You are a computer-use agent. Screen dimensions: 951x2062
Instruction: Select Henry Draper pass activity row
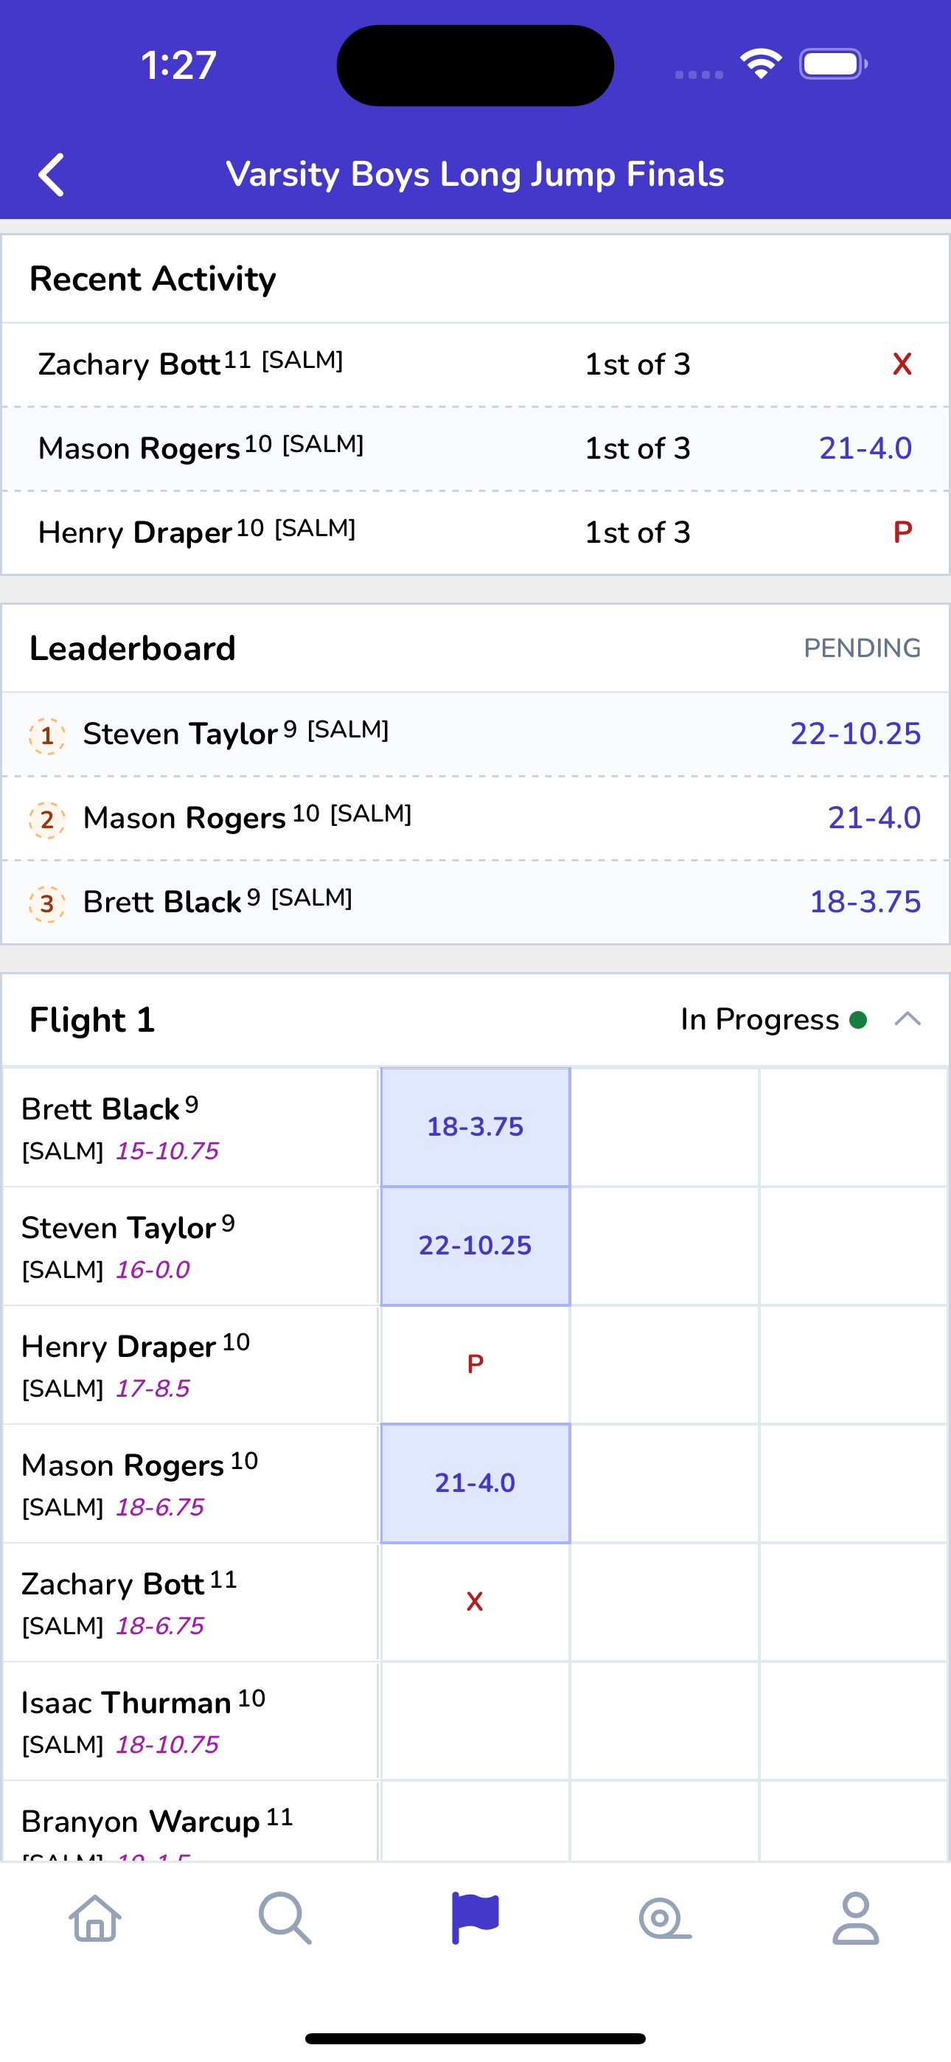coord(475,532)
